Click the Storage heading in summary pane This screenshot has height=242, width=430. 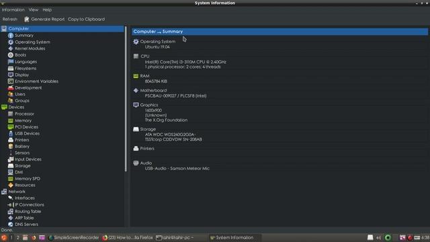click(x=148, y=129)
